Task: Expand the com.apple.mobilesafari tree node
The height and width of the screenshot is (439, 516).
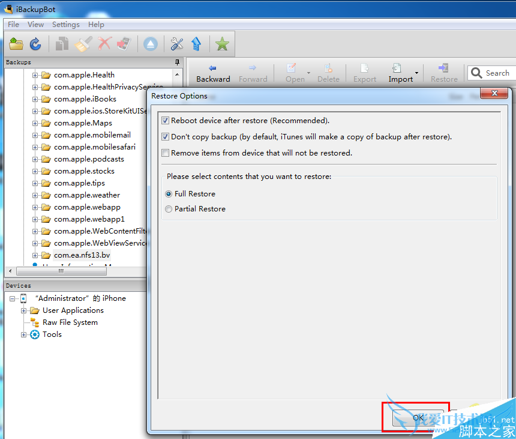Action: (x=35, y=148)
